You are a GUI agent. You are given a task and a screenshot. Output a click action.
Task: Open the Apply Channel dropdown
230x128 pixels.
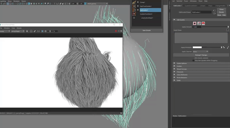tap(200, 52)
